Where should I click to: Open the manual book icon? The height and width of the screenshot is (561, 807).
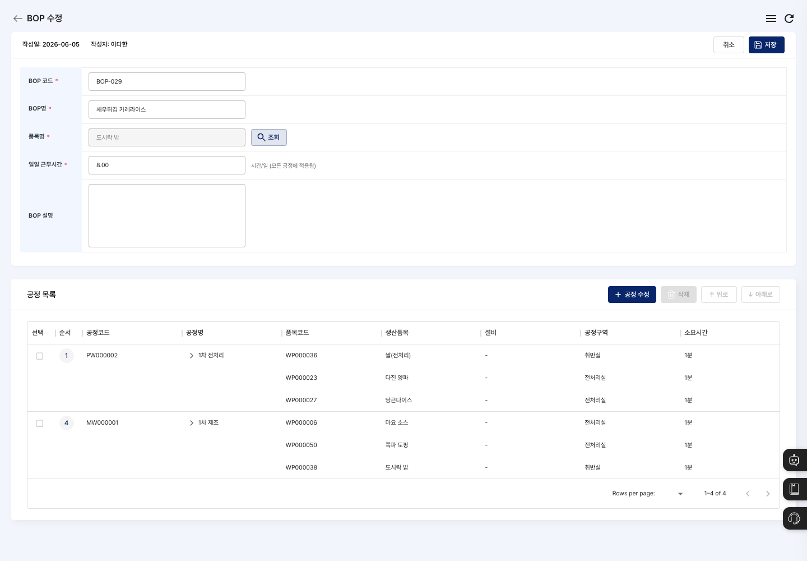pos(794,489)
